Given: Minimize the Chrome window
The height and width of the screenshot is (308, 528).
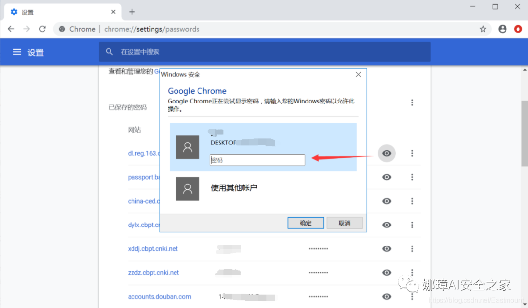Looking at the screenshot, I should coord(473,7).
